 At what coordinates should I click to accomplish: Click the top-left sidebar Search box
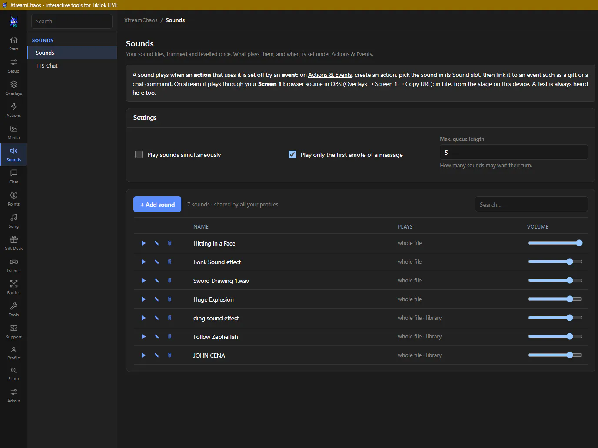(x=72, y=21)
